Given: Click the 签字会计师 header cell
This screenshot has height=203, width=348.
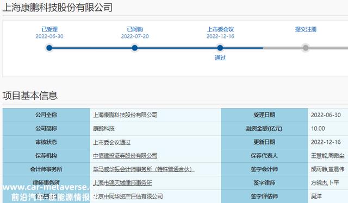Looking at the screenshot, I should click(x=264, y=169).
